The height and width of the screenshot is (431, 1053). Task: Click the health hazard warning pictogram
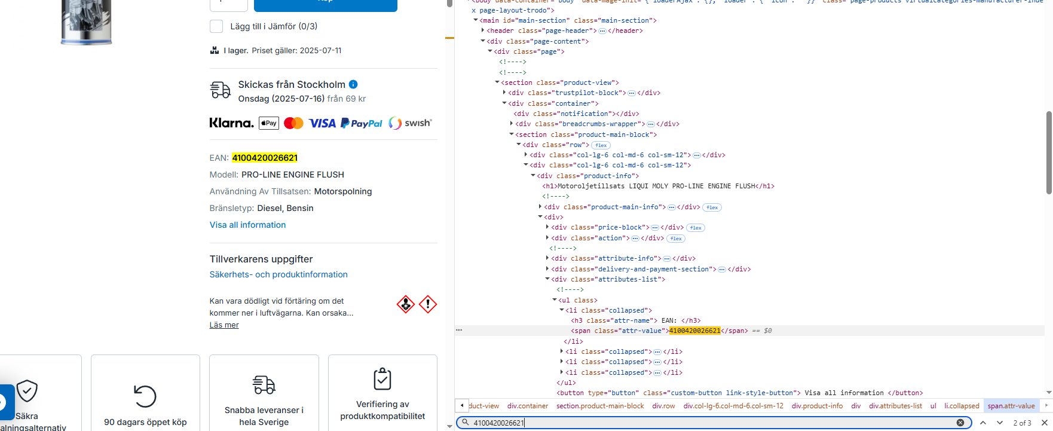[406, 304]
